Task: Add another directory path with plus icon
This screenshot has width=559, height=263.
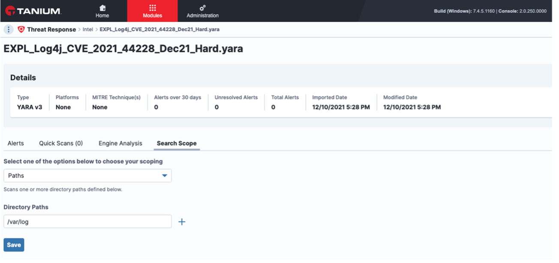Action: pos(182,221)
